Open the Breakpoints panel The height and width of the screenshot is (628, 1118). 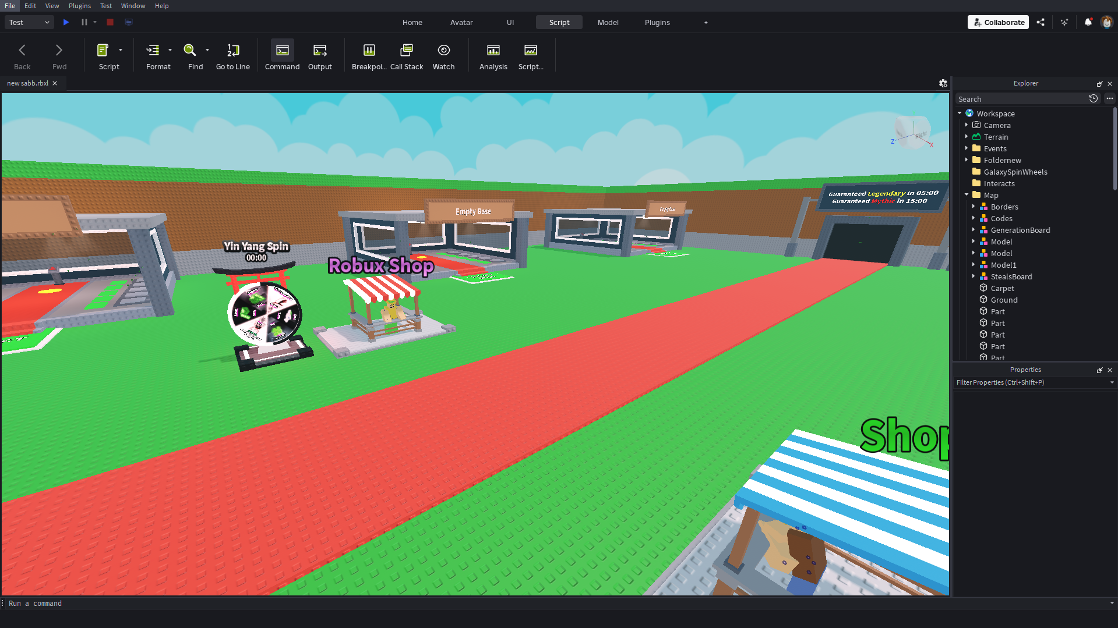tap(369, 55)
